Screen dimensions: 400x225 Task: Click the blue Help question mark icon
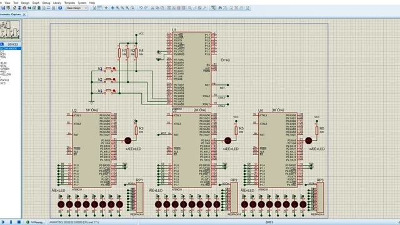pyautogui.click(x=60, y=8)
